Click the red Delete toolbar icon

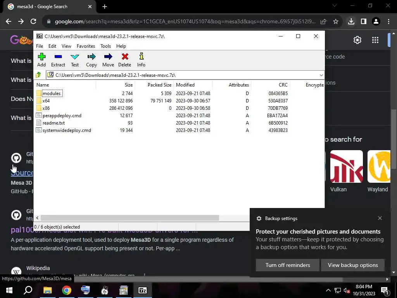[x=125, y=60]
